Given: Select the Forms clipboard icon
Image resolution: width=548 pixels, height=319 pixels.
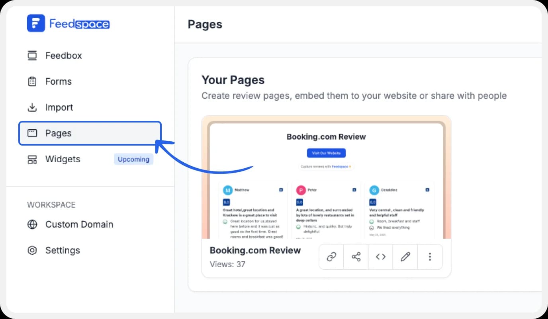Looking at the screenshot, I should pyautogui.click(x=31, y=81).
